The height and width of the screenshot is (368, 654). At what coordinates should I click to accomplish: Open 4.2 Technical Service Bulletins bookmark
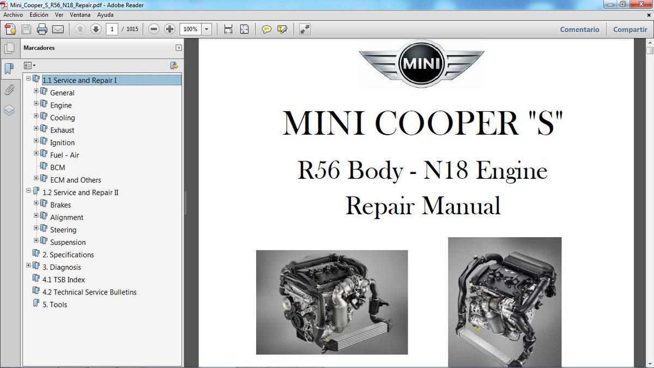(89, 292)
